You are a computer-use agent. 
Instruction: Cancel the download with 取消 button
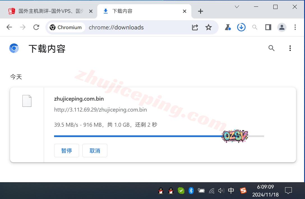[95, 151]
